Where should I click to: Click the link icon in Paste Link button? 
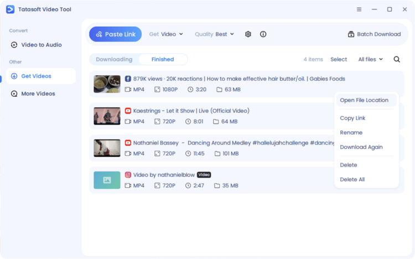(99, 34)
